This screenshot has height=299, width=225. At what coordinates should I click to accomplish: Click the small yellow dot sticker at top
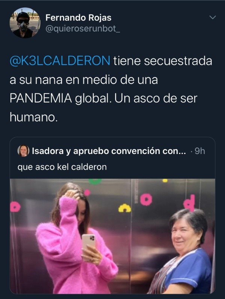pos(165,180)
